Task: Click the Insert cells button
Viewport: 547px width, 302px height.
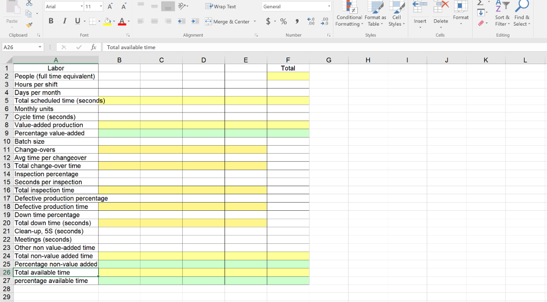Action: (x=420, y=14)
